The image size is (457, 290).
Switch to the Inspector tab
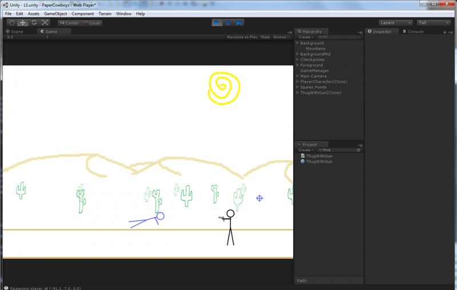pos(382,31)
